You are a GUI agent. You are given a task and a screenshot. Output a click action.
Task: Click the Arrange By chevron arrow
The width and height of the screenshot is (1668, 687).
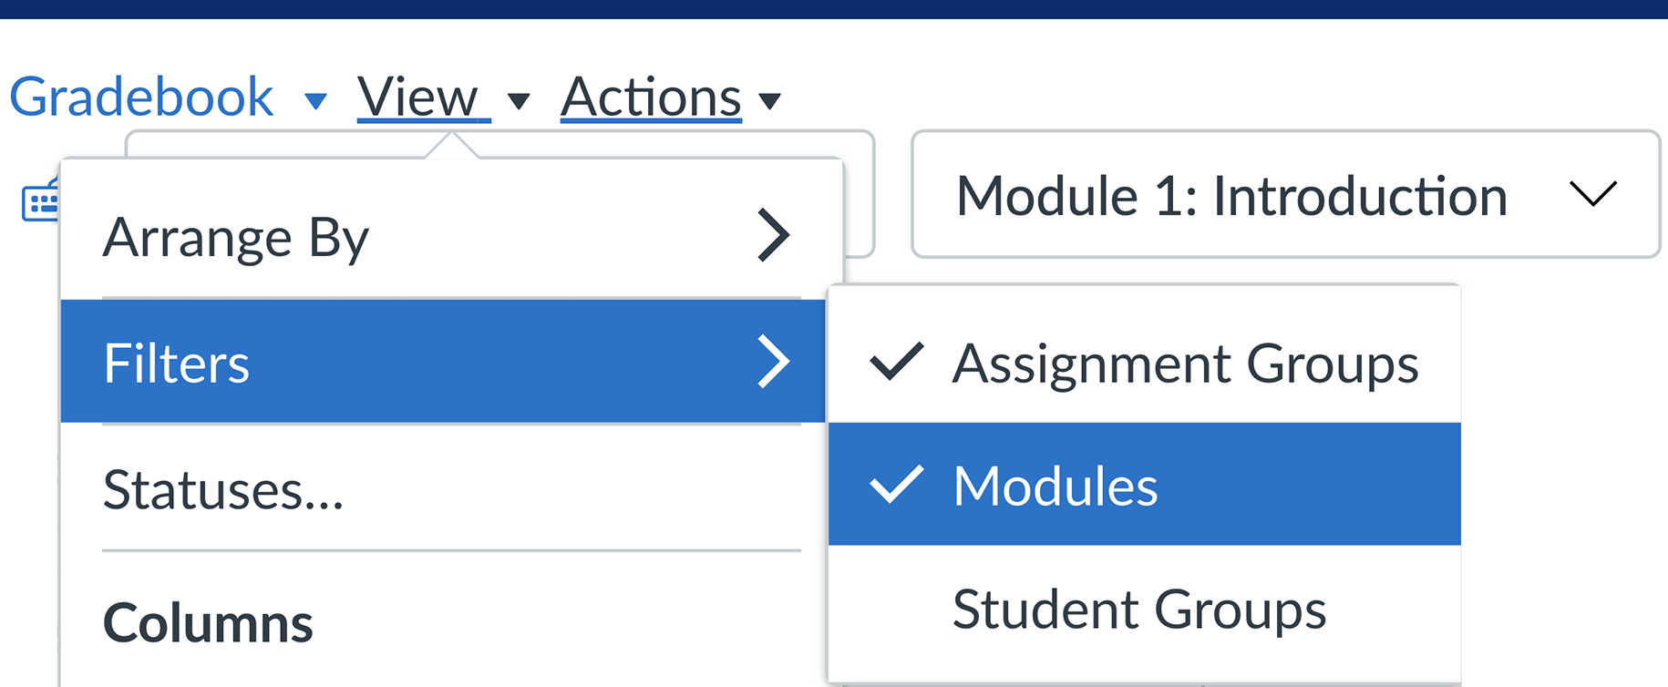773,236
